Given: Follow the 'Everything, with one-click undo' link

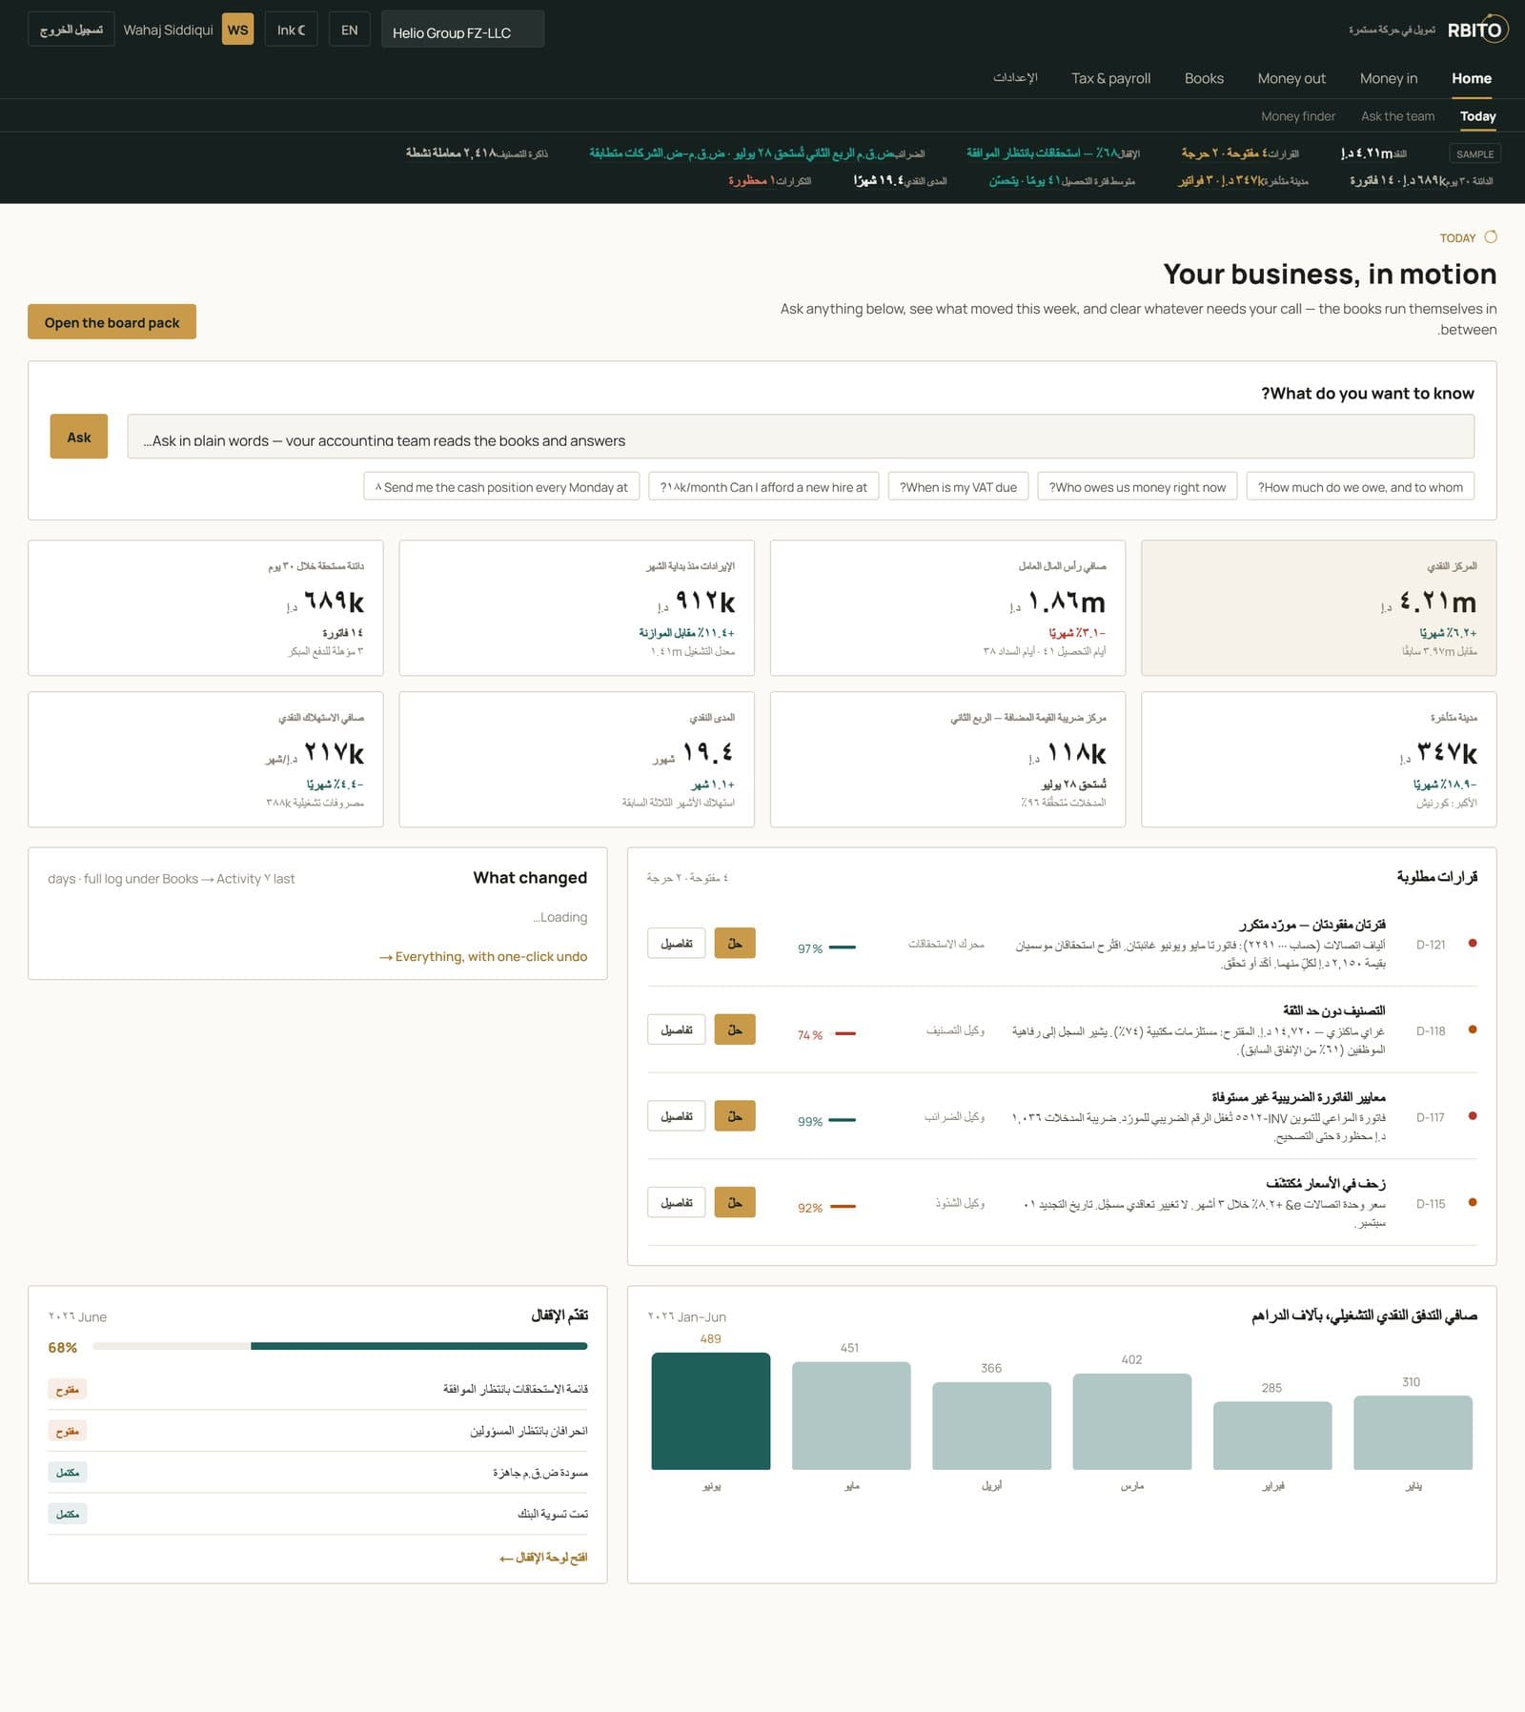Looking at the screenshot, I should [483, 956].
